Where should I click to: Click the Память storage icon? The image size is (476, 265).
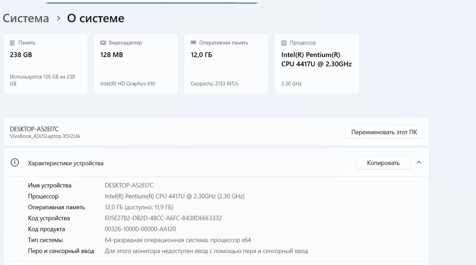(x=12, y=43)
